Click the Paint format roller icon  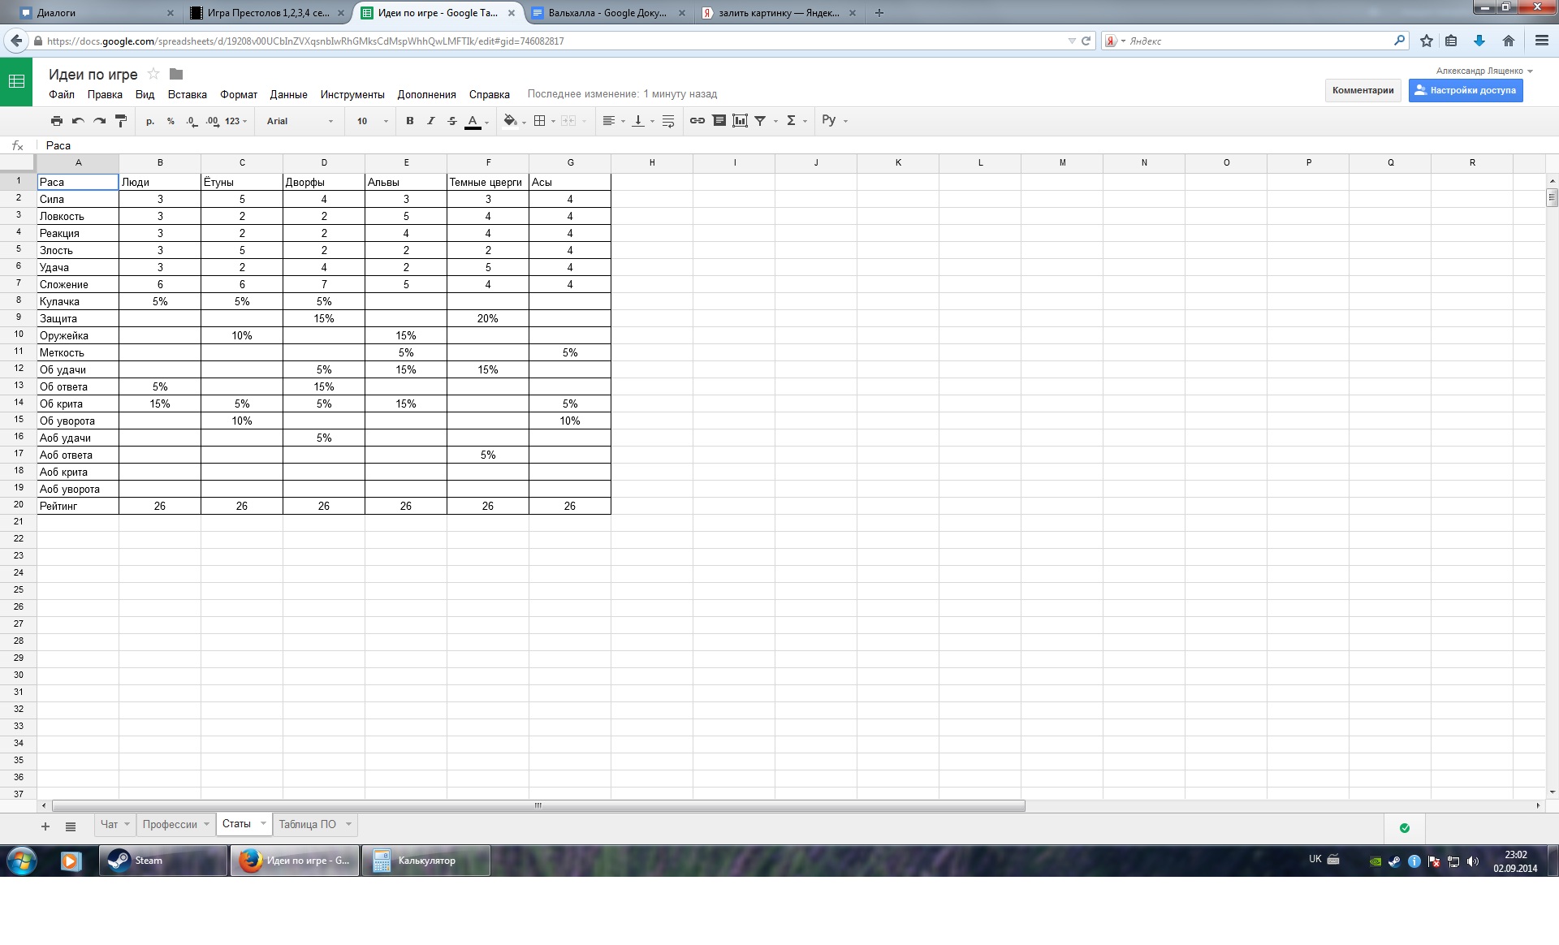click(x=121, y=121)
